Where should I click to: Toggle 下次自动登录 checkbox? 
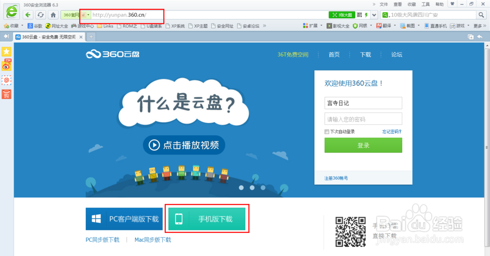coord(327,132)
